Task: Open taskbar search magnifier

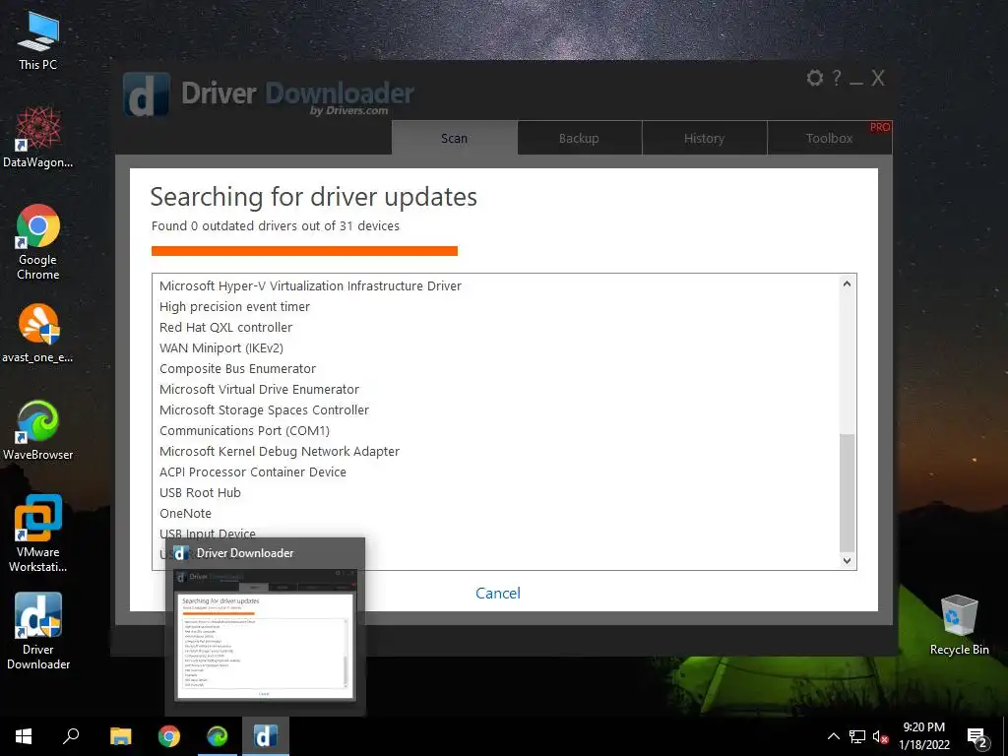Action: (x=71, y=736)
